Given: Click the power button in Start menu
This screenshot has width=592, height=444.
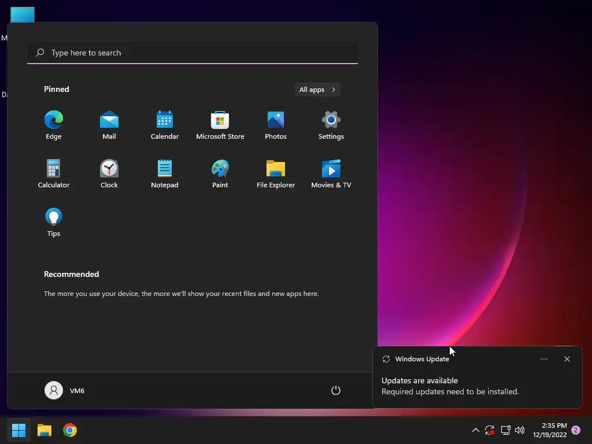Looking at the screenshot, I should click(336, 390).
